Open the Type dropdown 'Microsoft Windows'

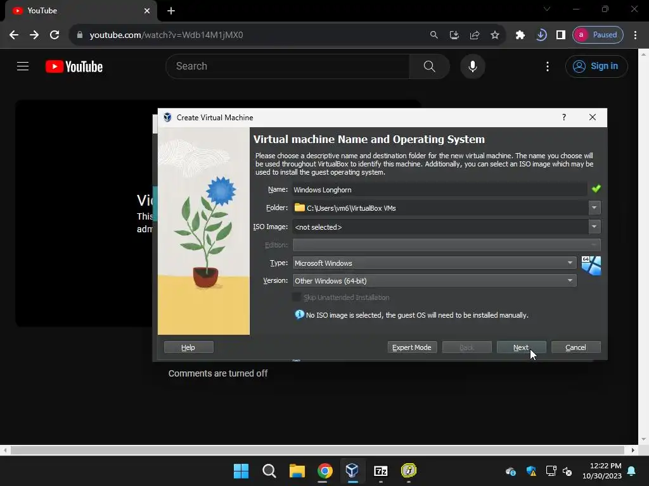434,263
